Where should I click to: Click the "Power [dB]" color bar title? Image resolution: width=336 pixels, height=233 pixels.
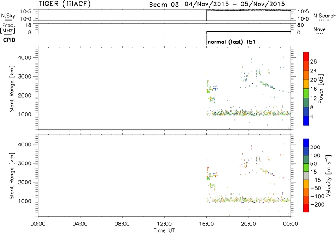click(320, 89)
